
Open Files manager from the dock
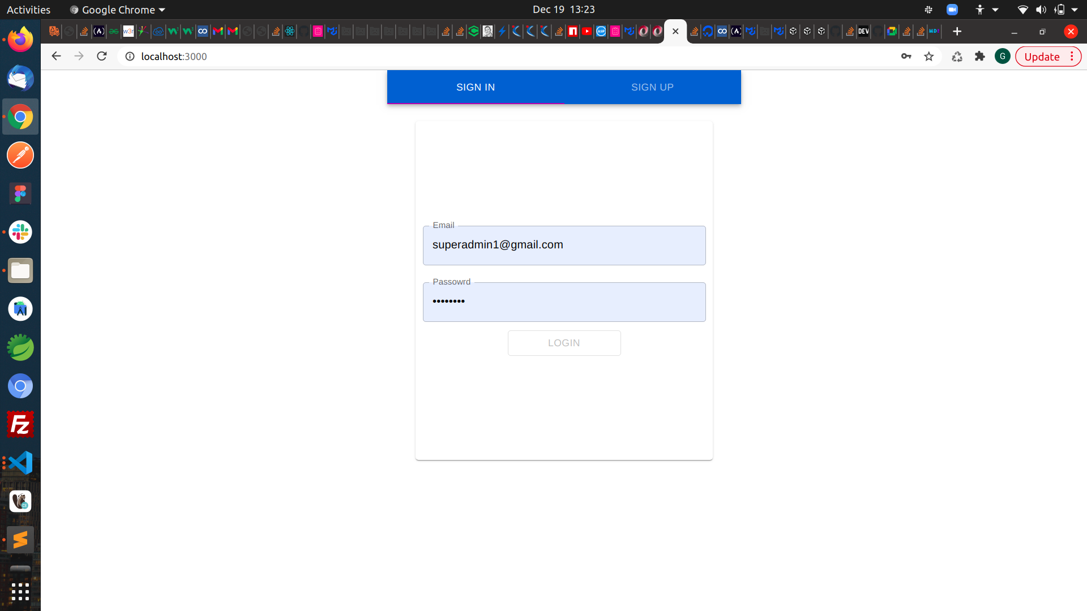coord(20,270)
